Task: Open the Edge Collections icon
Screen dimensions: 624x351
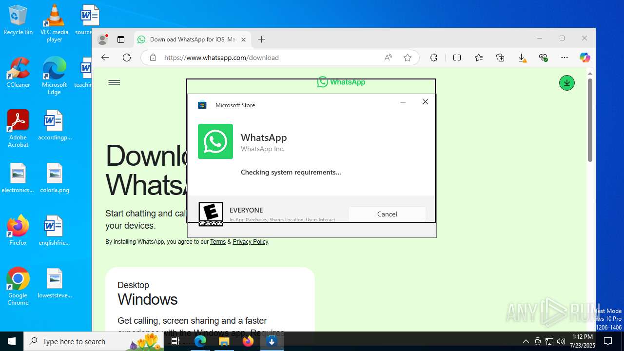Action: click(x=500, y=58)
